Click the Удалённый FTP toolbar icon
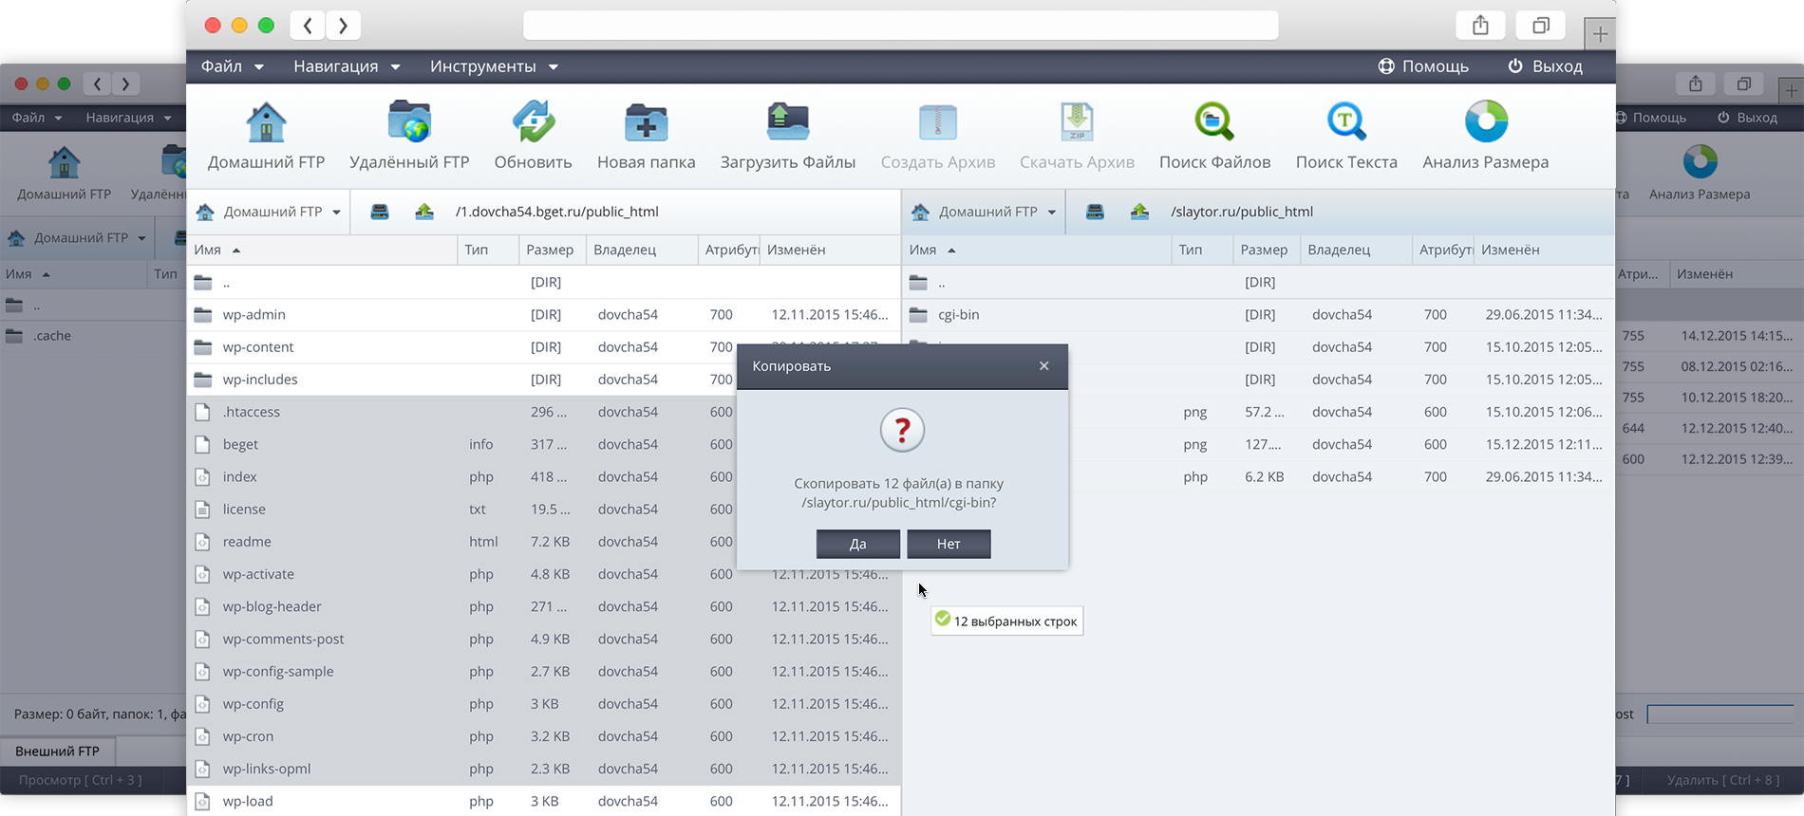The height and width of the screenshot is (816, 1804). tap(409, 122)
